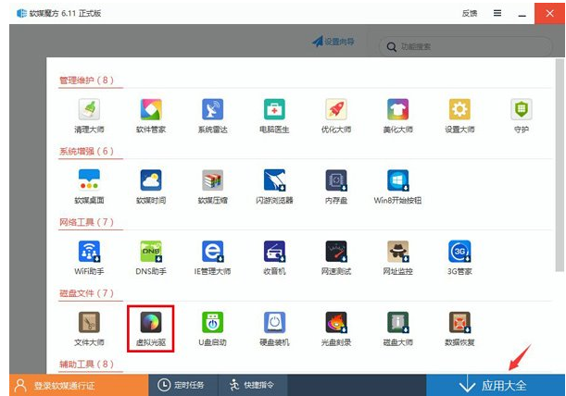566x396 pixels.
Task: Launch 虚拟光驱 virtual drive
Action: coord(151,328)
